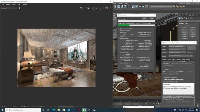This screenshot has width=200, height=112.
Task: Open the Workspaces dropdown in 3ds Max
Action: click(x=192, y=3)
